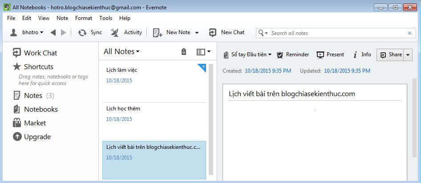The height and width of the screenshot is (183, 421).
Task: Click the New Chat icon
Action: click(x=212, y=33)
